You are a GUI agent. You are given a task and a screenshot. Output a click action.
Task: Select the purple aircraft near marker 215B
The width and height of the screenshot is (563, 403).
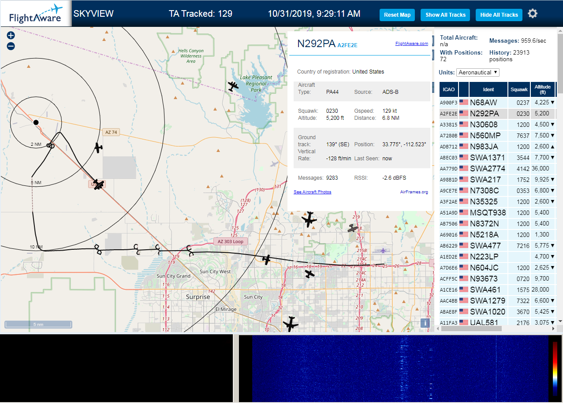(383, 251)
